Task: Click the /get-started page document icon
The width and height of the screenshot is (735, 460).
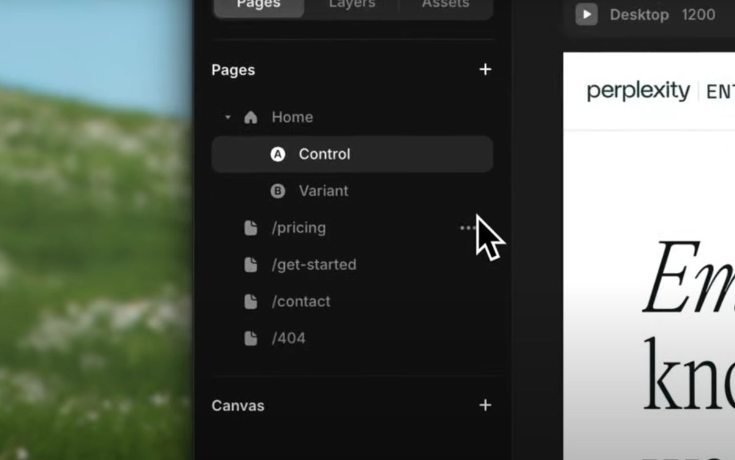Action: click(251, 264)
